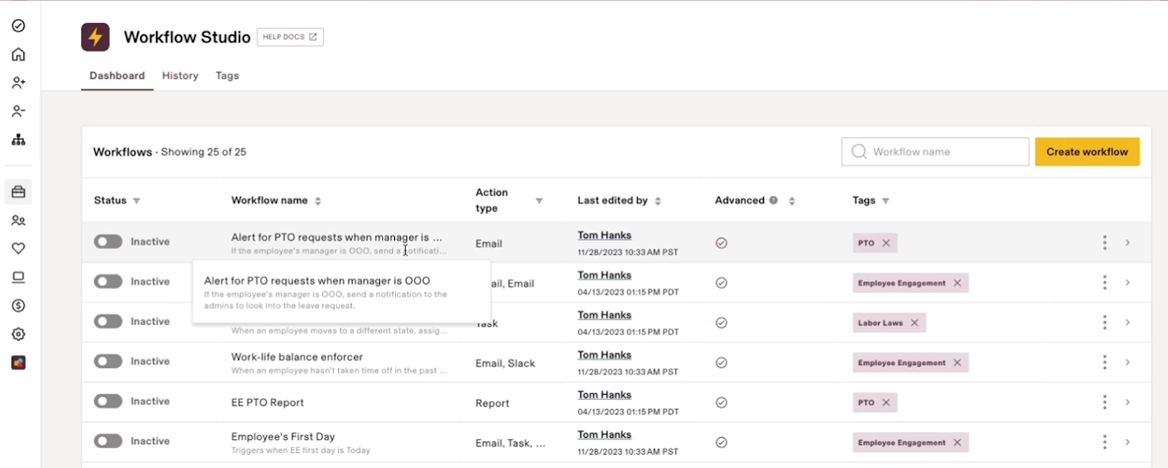Open the settings gear sidebar icon
Viewport: 1168px width, 468px height.
18,334
